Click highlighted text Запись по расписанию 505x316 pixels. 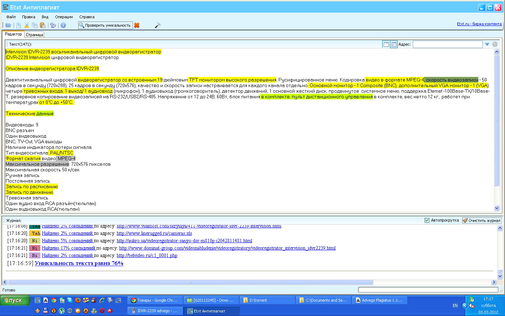pos(32,187)
